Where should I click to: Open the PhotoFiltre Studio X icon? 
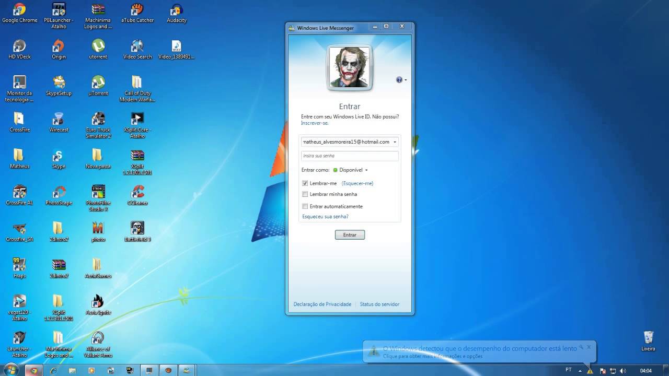pyautogui.click(x=98, y=199)
